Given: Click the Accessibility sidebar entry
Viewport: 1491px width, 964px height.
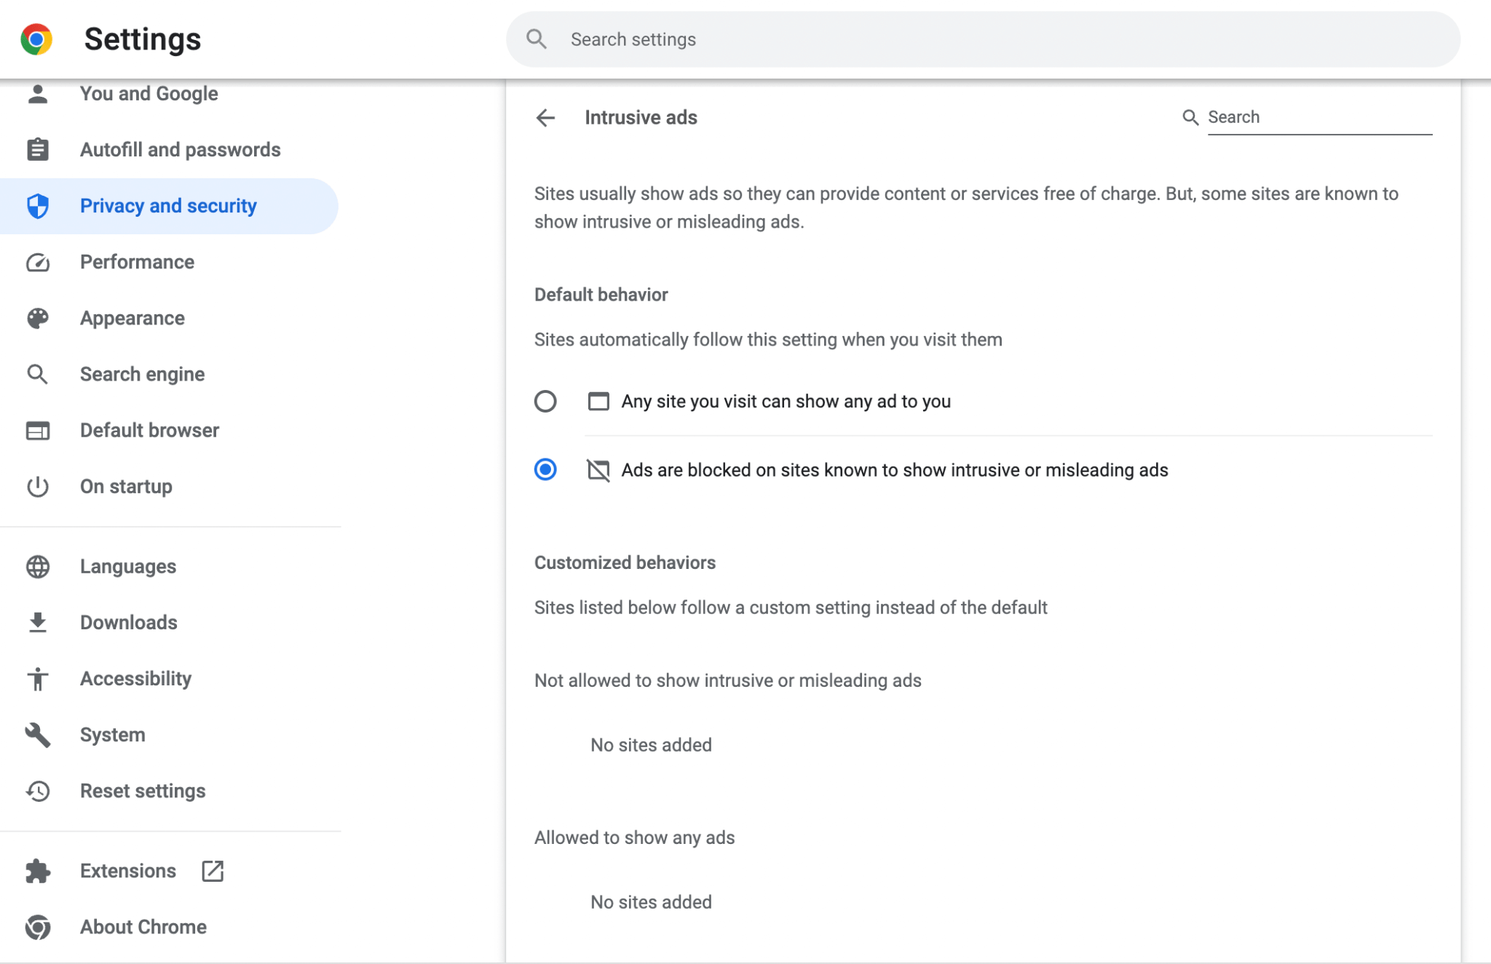Looking at the screenshot, I should [x=135, y=679].
